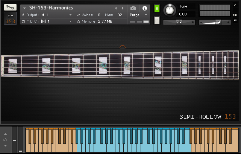Viewport: 241px width, 154px height.
Task: Shift keyboard octave down with the arrow
Action: 5,145
